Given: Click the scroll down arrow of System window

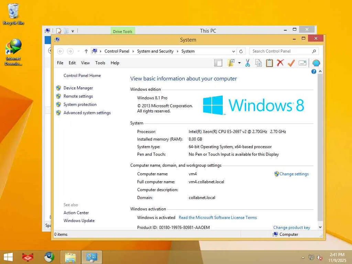Looking at the screenshot, I should [x=320, y=227].
